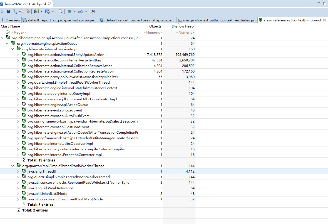Image resolution: width=328 pixels, height=224 pixels.
Task: Open the Dominator Tree toolbar icon
Action: click(x=15, y=11)
